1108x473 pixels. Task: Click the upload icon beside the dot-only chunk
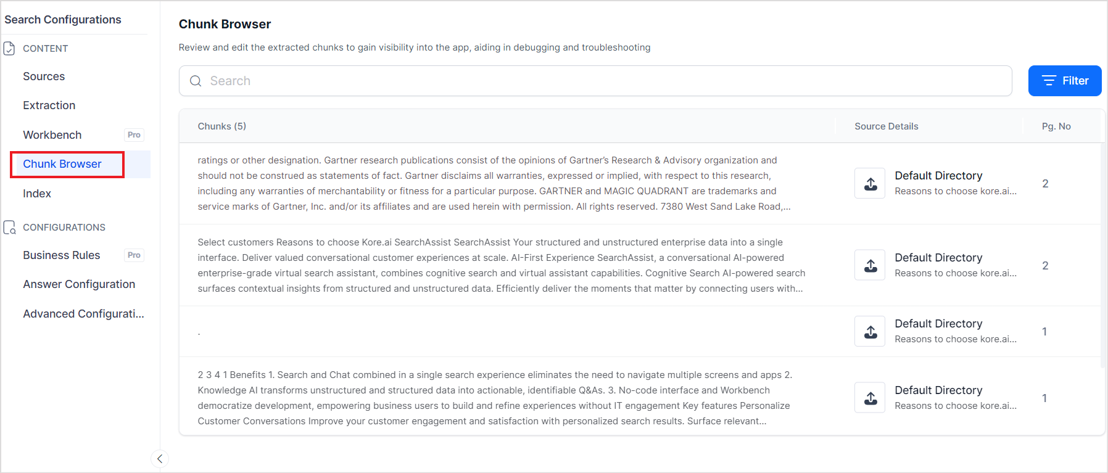click(870, 332)
